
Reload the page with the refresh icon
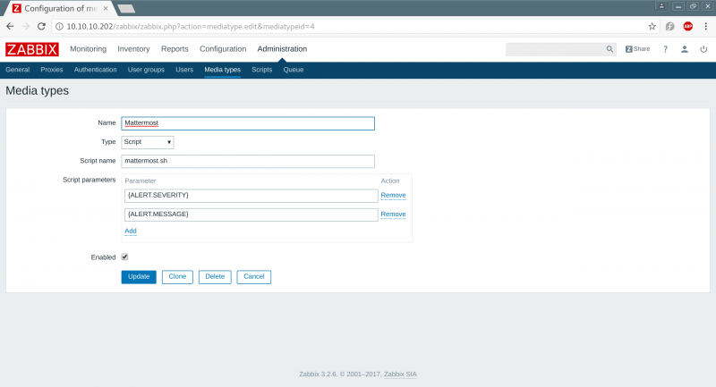point(41,27)
